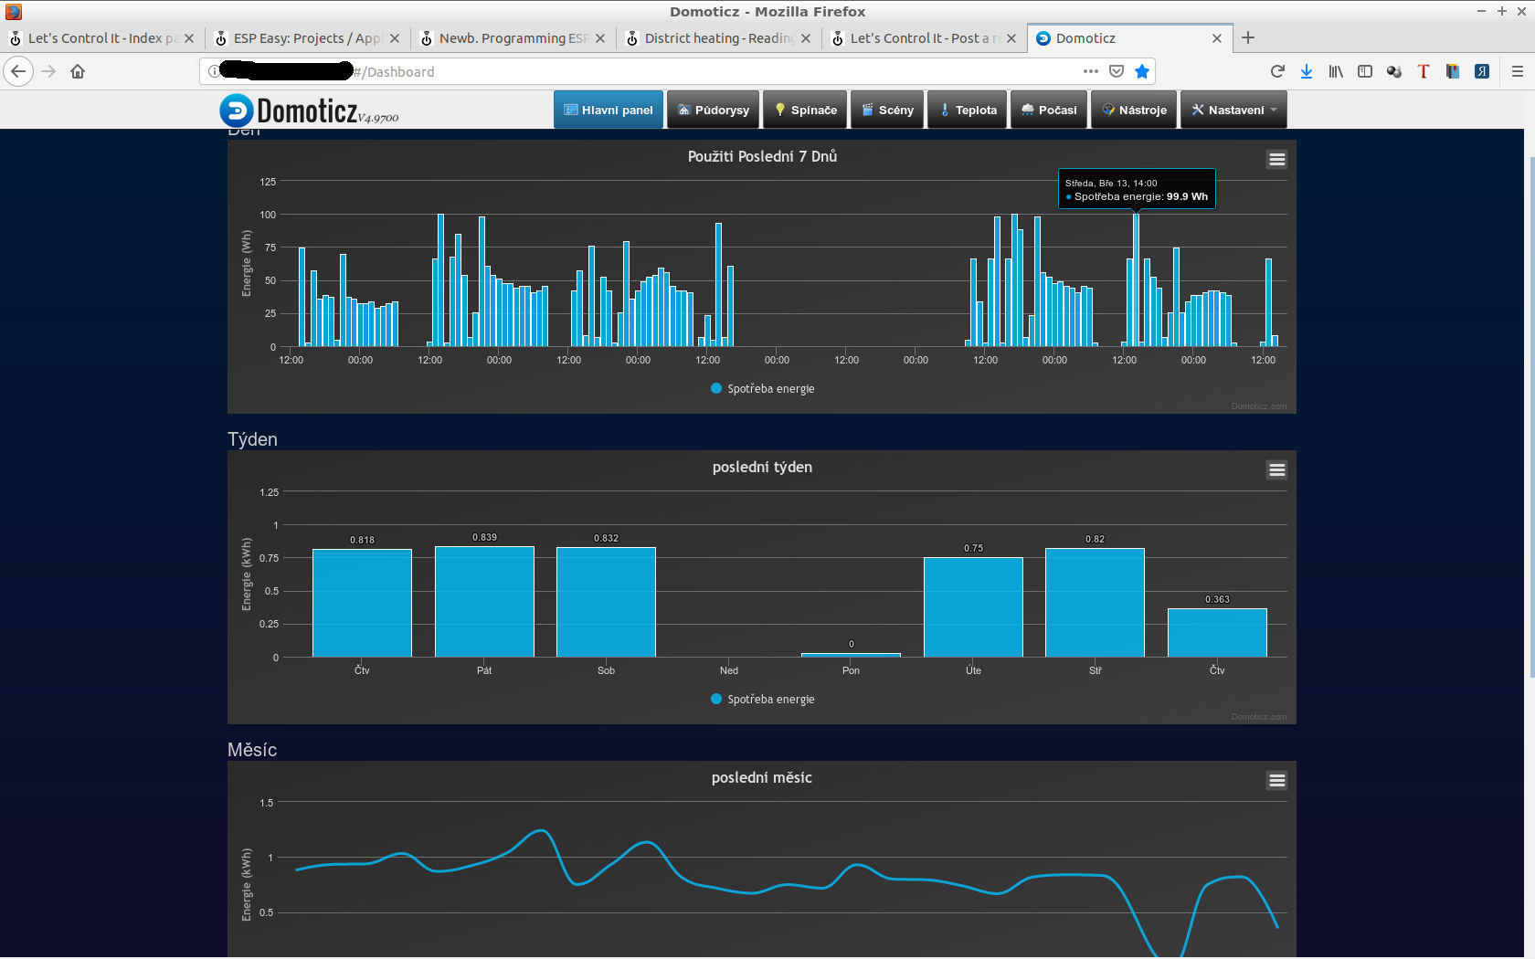Click the Я extension icon
The height and width of the screenshot is (959, 1535).
pos(1482,71)
